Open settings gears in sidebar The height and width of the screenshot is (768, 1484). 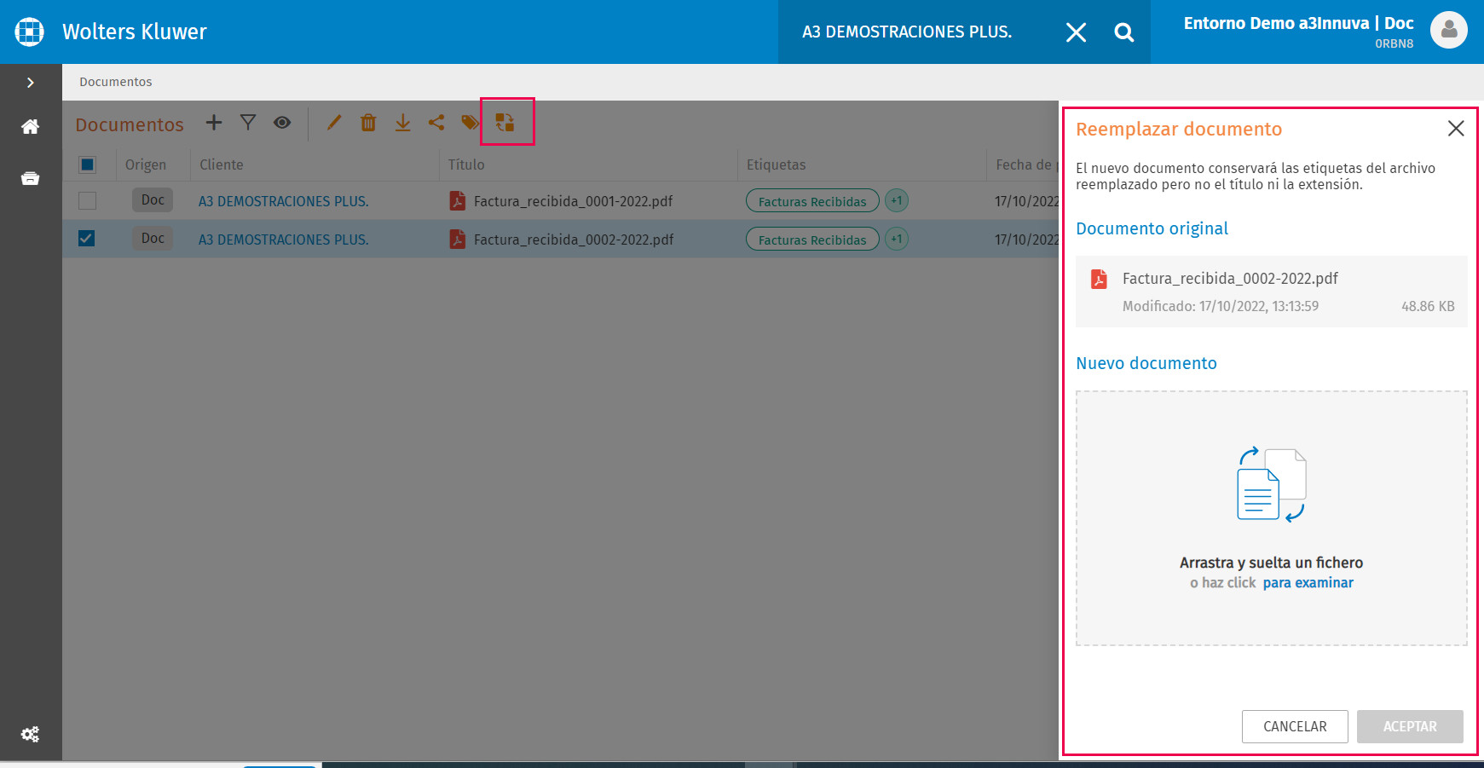pos(31,734)
